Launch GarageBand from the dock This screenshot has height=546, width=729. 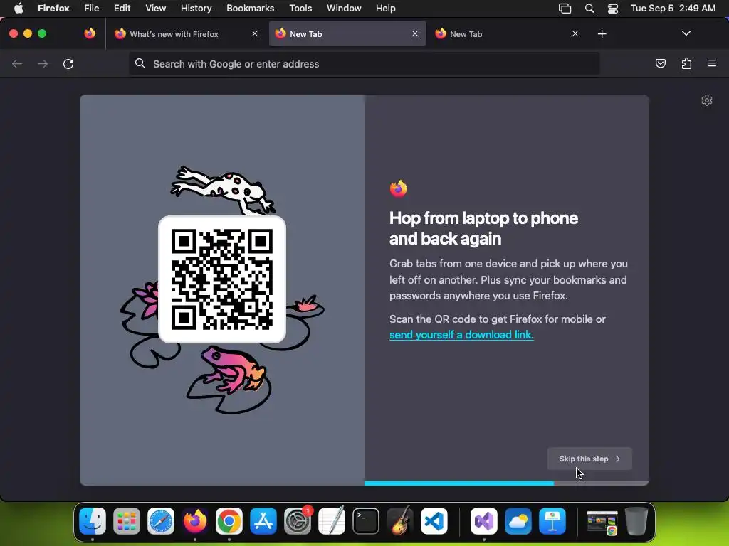[400, 521]
